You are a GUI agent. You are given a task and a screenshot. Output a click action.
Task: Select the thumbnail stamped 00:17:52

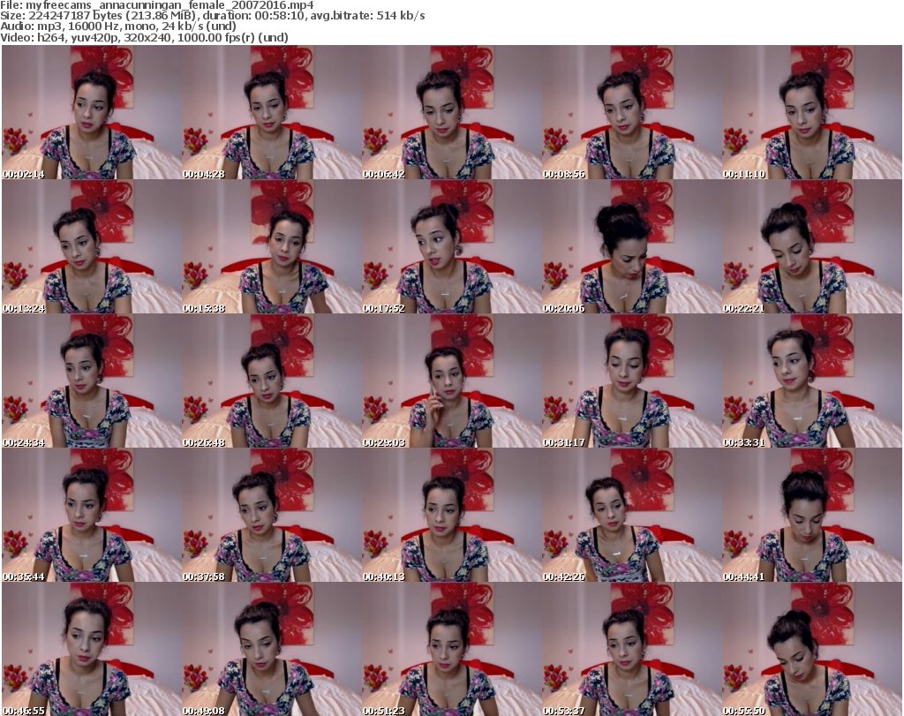click(451, 246)
